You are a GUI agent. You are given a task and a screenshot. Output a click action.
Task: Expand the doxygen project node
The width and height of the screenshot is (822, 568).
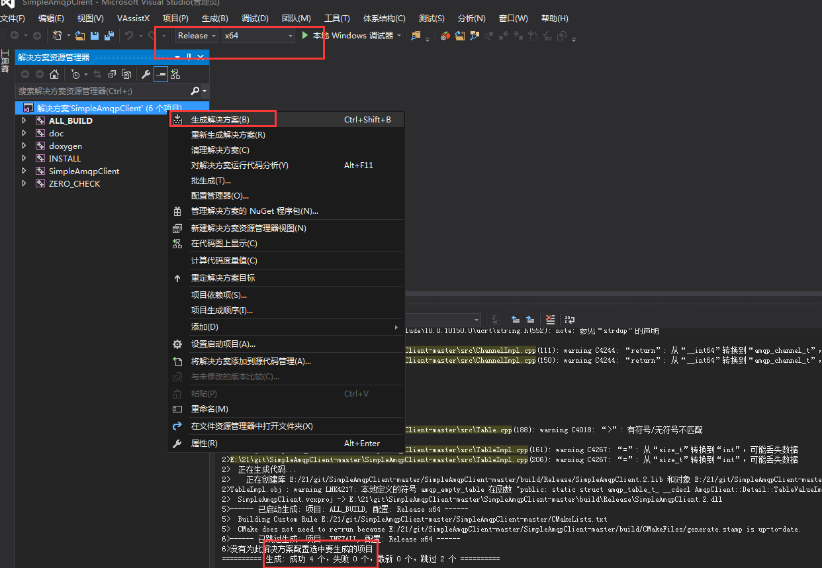point(24,146)
